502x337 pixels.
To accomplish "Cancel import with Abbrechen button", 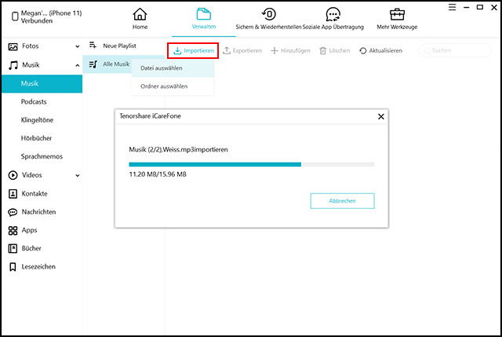I will pos(342,201).
